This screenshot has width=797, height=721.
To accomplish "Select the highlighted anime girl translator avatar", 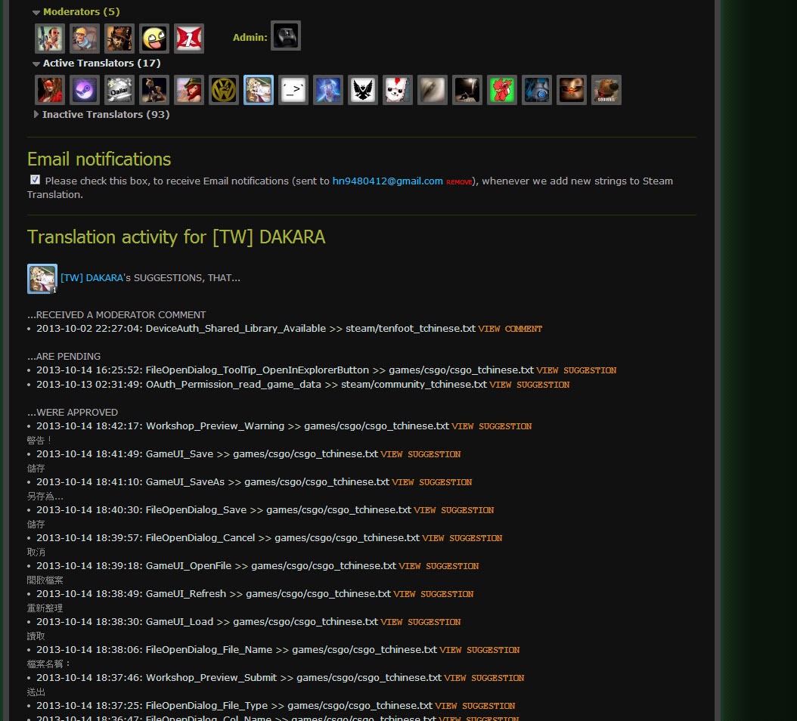I will (x=259, y=90).
